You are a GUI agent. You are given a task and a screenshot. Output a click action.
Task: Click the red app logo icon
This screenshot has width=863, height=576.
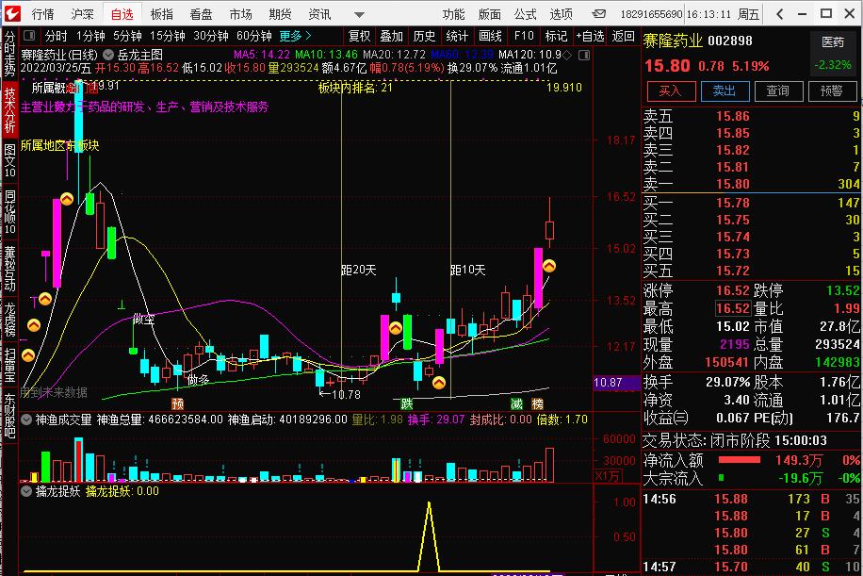click(12, 13)
